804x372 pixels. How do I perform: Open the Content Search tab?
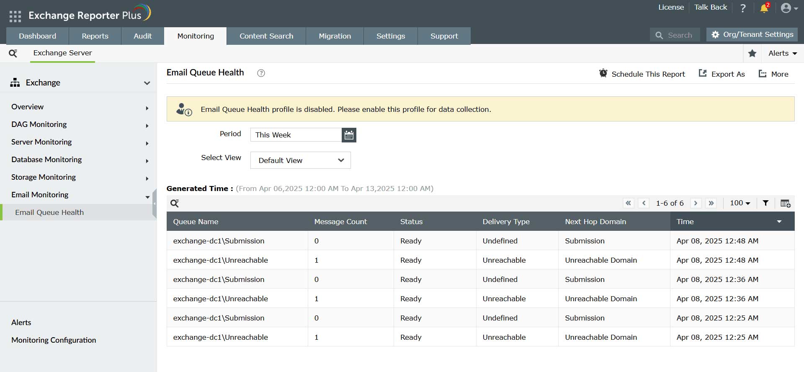coord(266,36)
